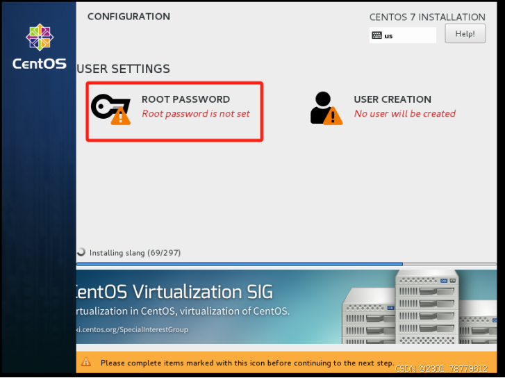This screenshot has height=378, width=505.
Task: Click the CentOS wordmark in the sidebar
Action: tap(40, 63)
